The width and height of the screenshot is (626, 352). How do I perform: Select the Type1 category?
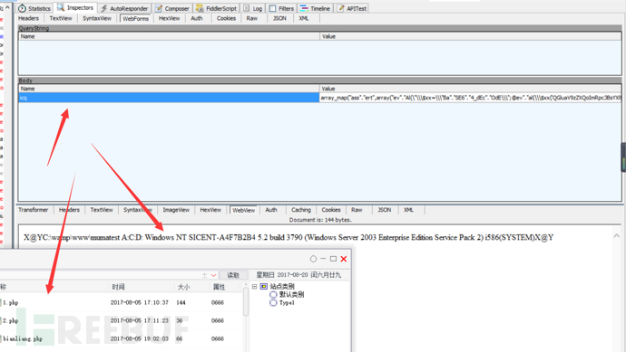click(x=287, y=303)
